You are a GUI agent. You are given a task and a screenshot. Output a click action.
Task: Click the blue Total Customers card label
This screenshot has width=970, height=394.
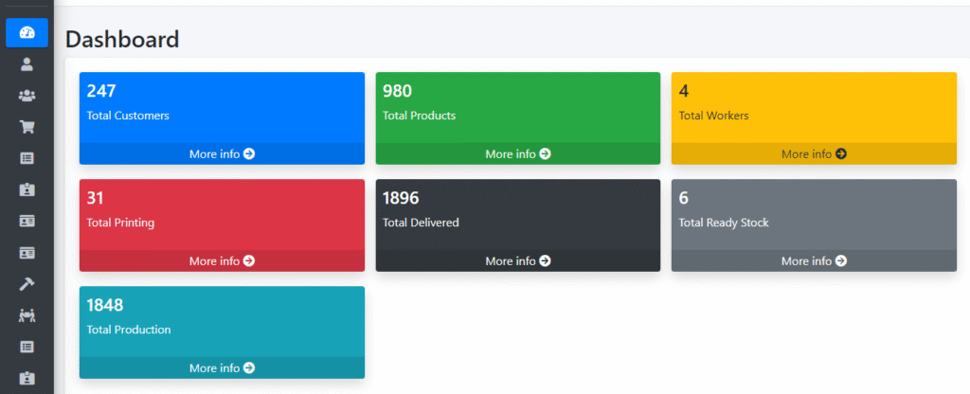click(x=128, y=116)
